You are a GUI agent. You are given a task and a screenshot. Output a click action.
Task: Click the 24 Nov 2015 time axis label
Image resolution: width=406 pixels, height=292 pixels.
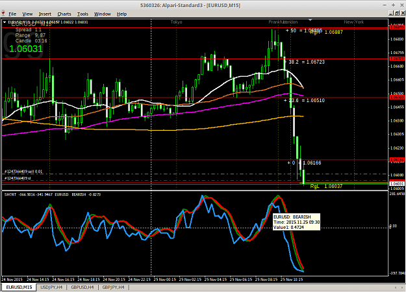[x=12, y=280]
